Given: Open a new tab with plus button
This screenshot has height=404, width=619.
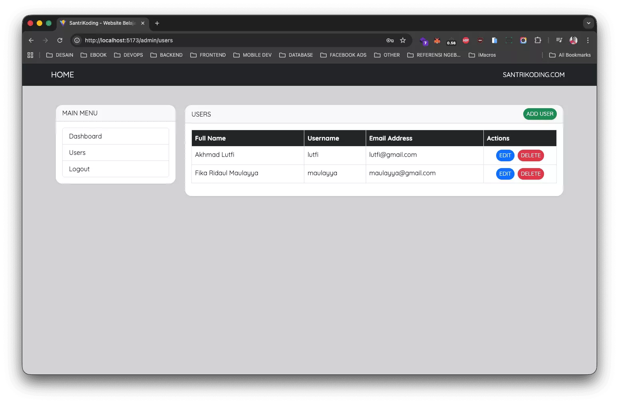Looking at the screenshot, I should pos(157,23).
